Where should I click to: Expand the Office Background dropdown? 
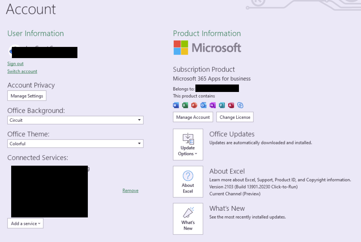tap(75, 120)
